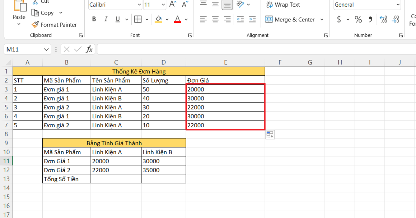Open the Auto Fill Options button

coord(270,135)
